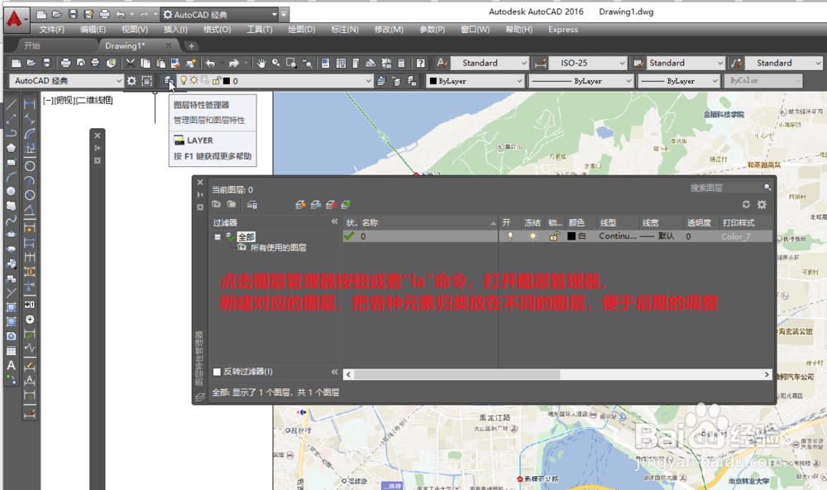This screenshot has width=827, height=490.
Task: Toggle layer 0 on/off lightbulb
Action: coord(510,236)
